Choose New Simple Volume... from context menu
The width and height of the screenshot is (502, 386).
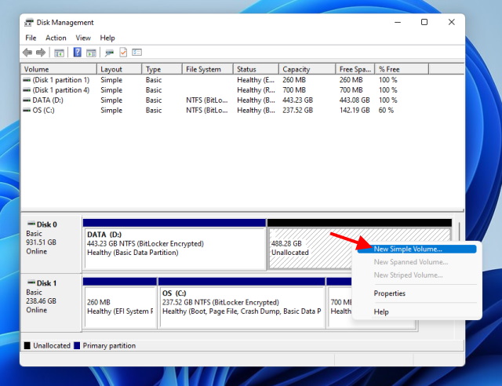click(417, 249)
